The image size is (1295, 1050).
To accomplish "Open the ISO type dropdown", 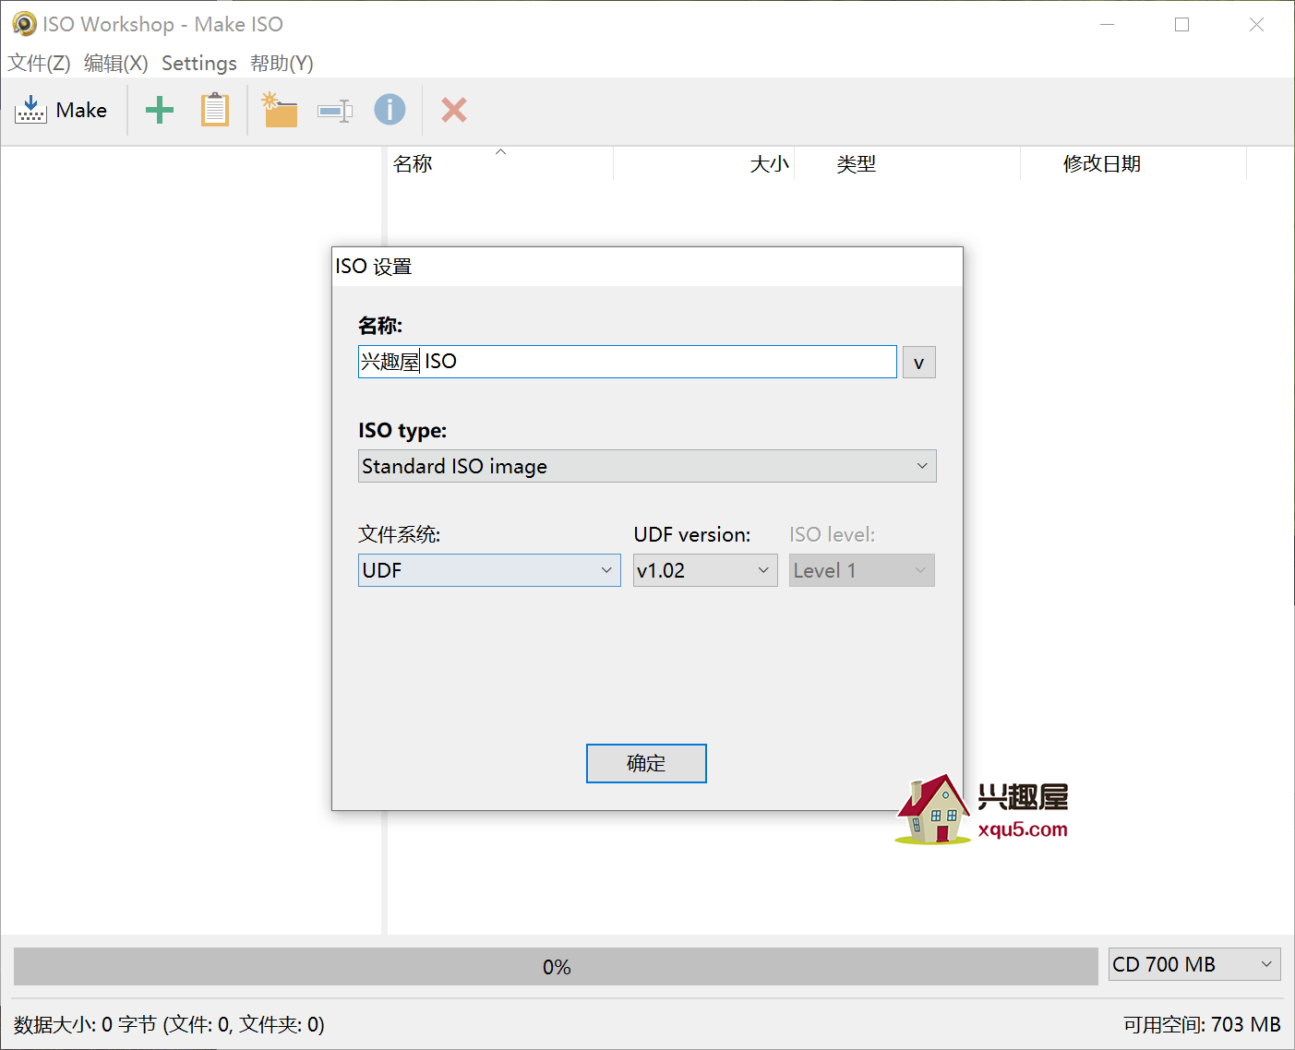I will tap(646, 466).
